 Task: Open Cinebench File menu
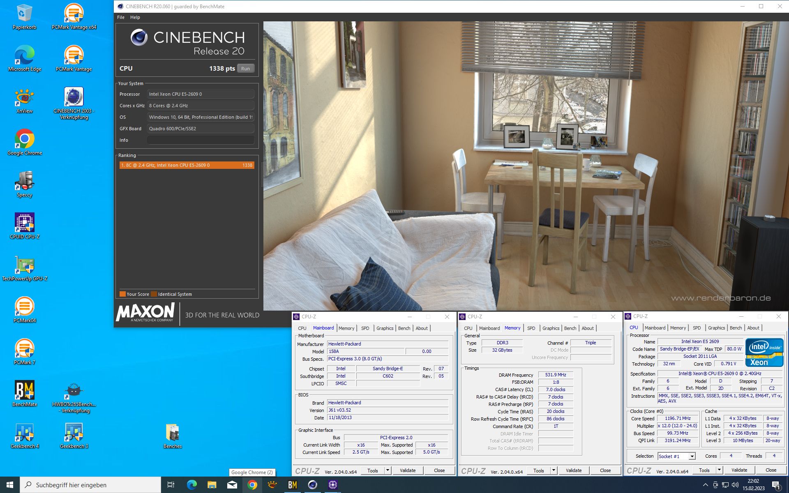(121, 17)
